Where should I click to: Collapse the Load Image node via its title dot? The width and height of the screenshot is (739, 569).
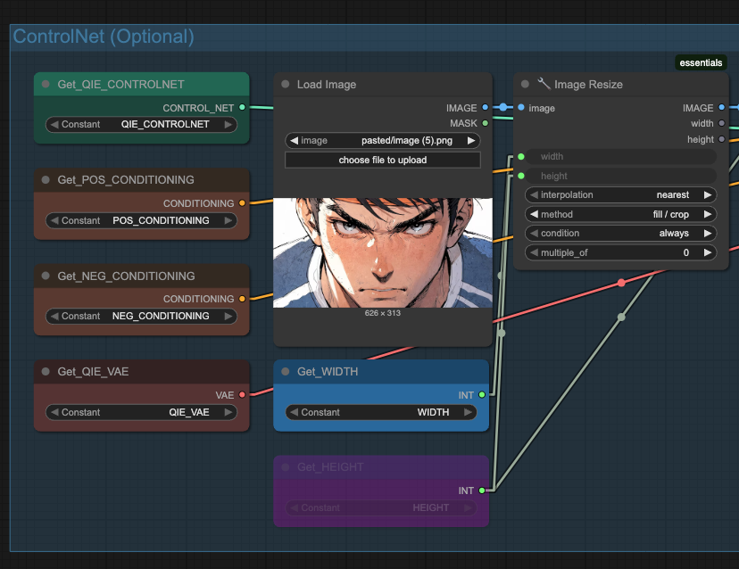(x=284, y=84)
